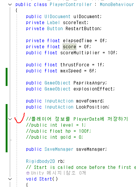Select the '6f' value of maxSpeed
Image resolution: width=136 pixels, height=187 pixels.
coord(92,71)
